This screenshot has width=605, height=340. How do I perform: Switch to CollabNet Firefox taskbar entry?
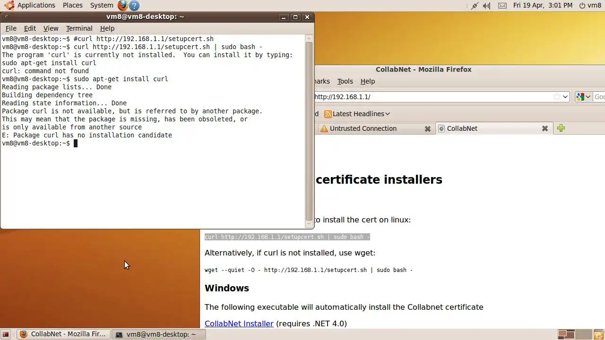pyautogui.click(x=64, y=334)
